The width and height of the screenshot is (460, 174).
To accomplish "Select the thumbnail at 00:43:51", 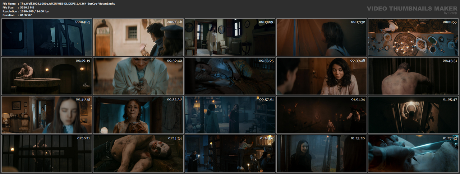I will [413, 76].
